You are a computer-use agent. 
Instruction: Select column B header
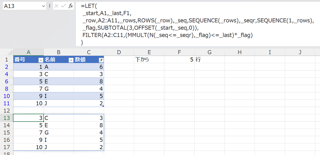pyautogui.click(x=59, y=52)
